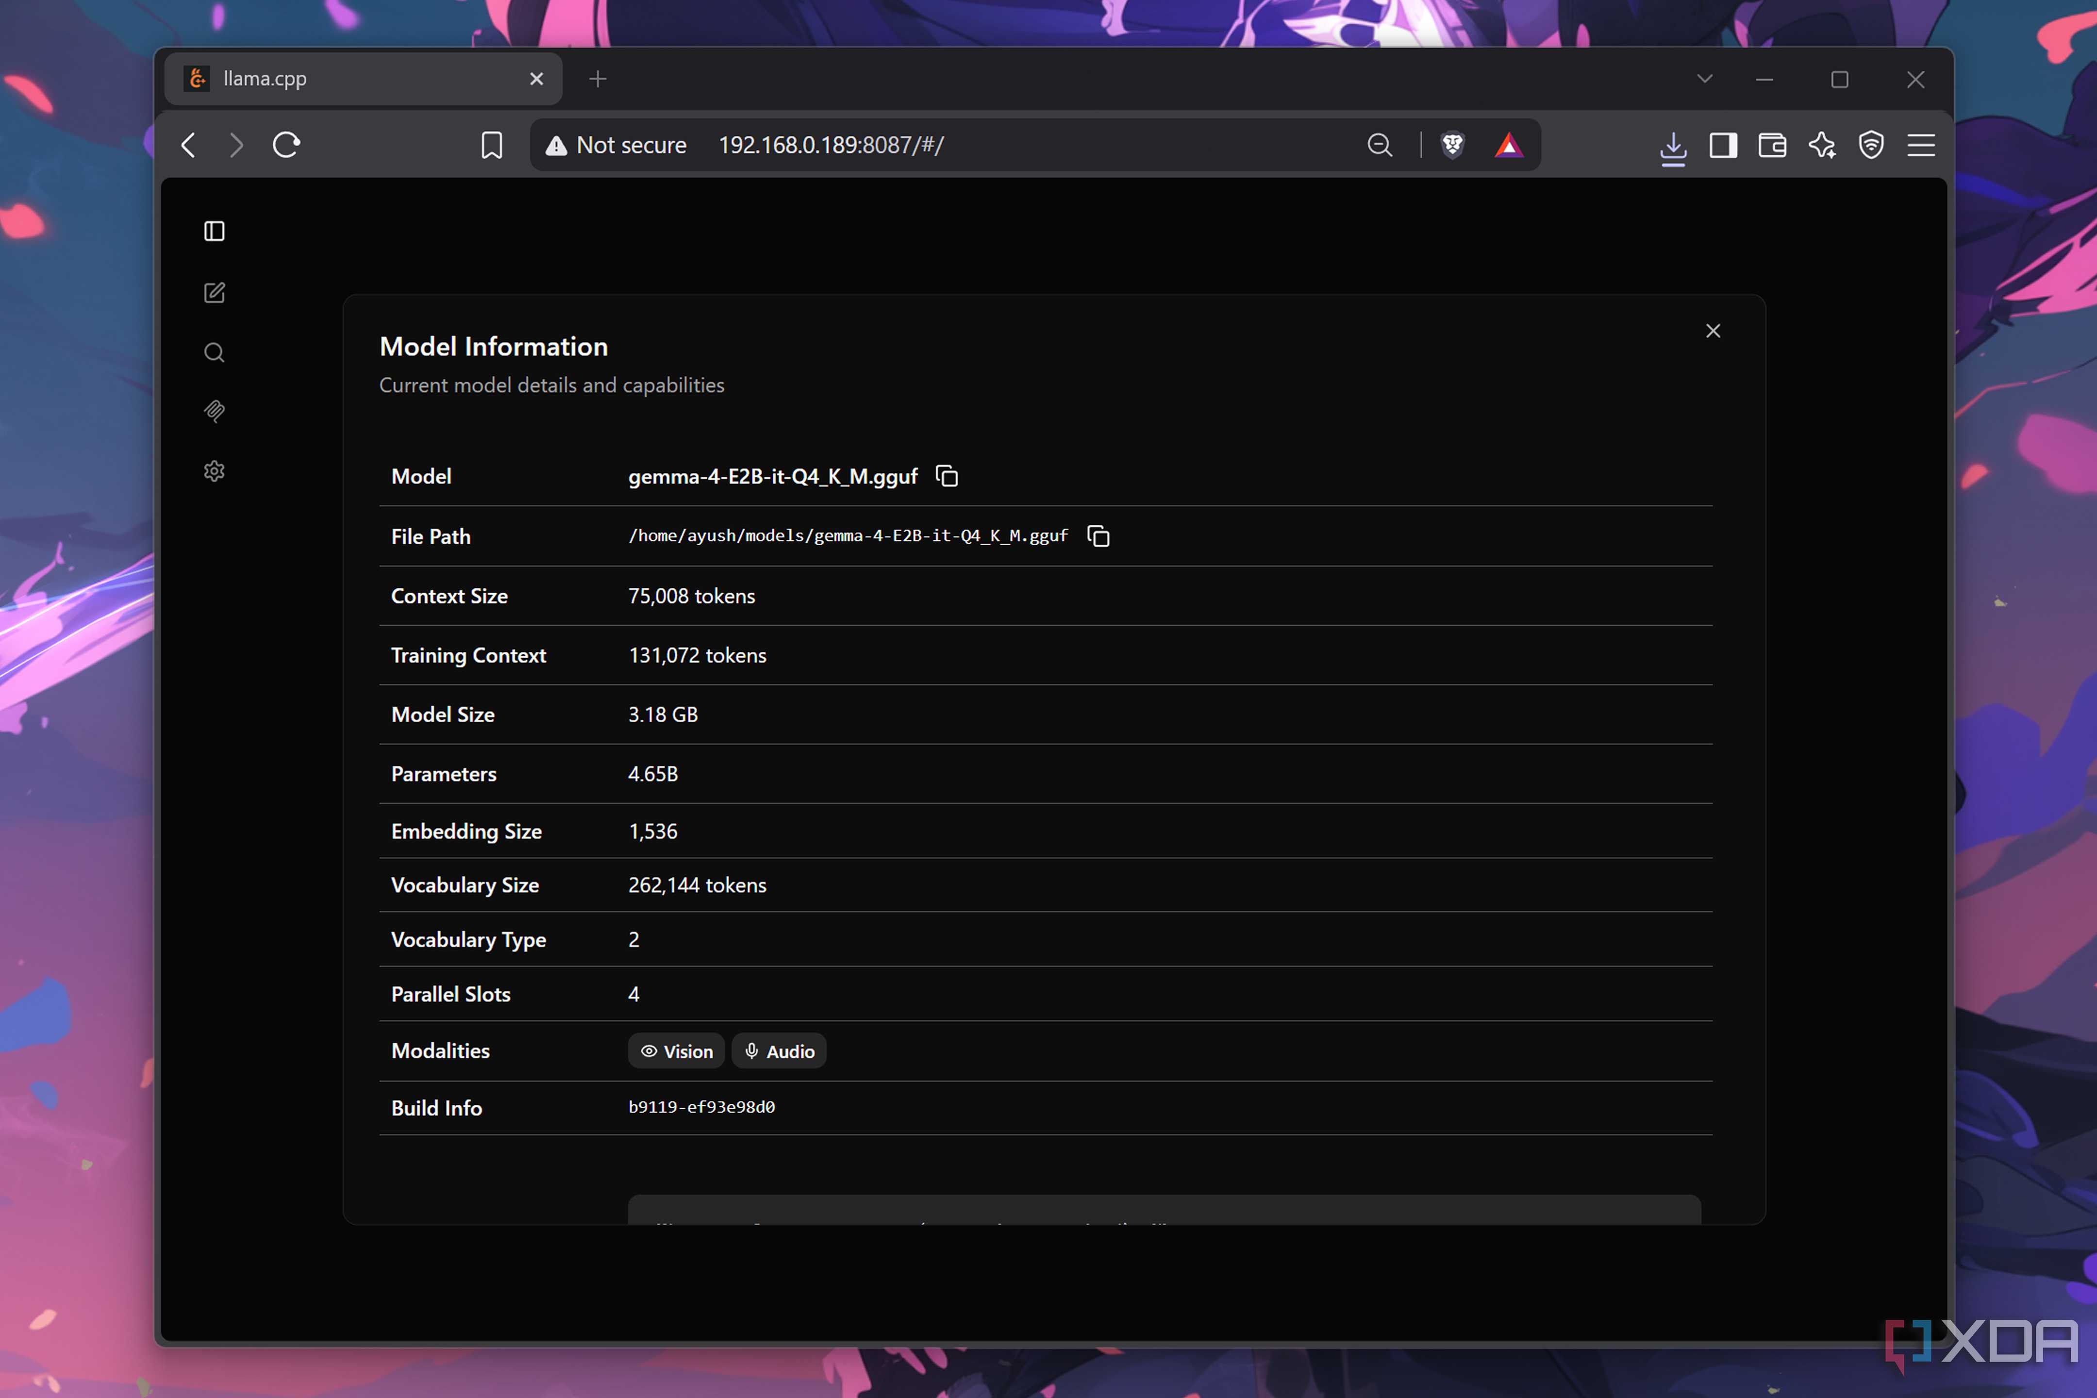
Task: Click the paperclip attachments icon in sidebar
Action: pos(214,411)
